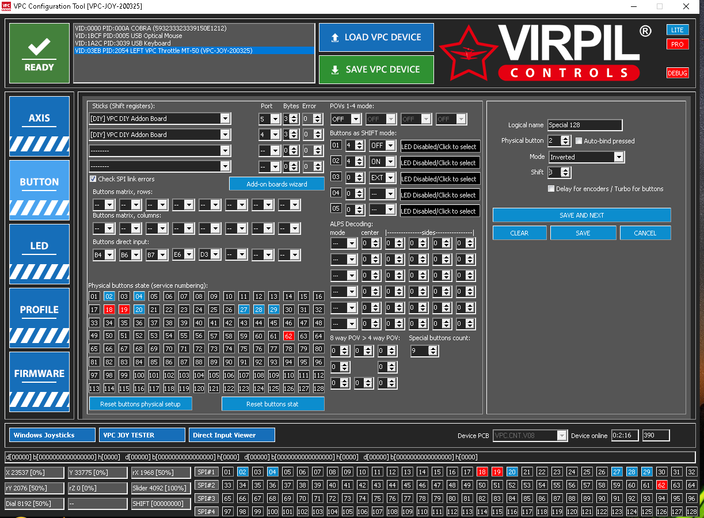Open the Mode dropdown showing Inverted
Viewport: 704px width, 518px height.
(x=586, y=157)
